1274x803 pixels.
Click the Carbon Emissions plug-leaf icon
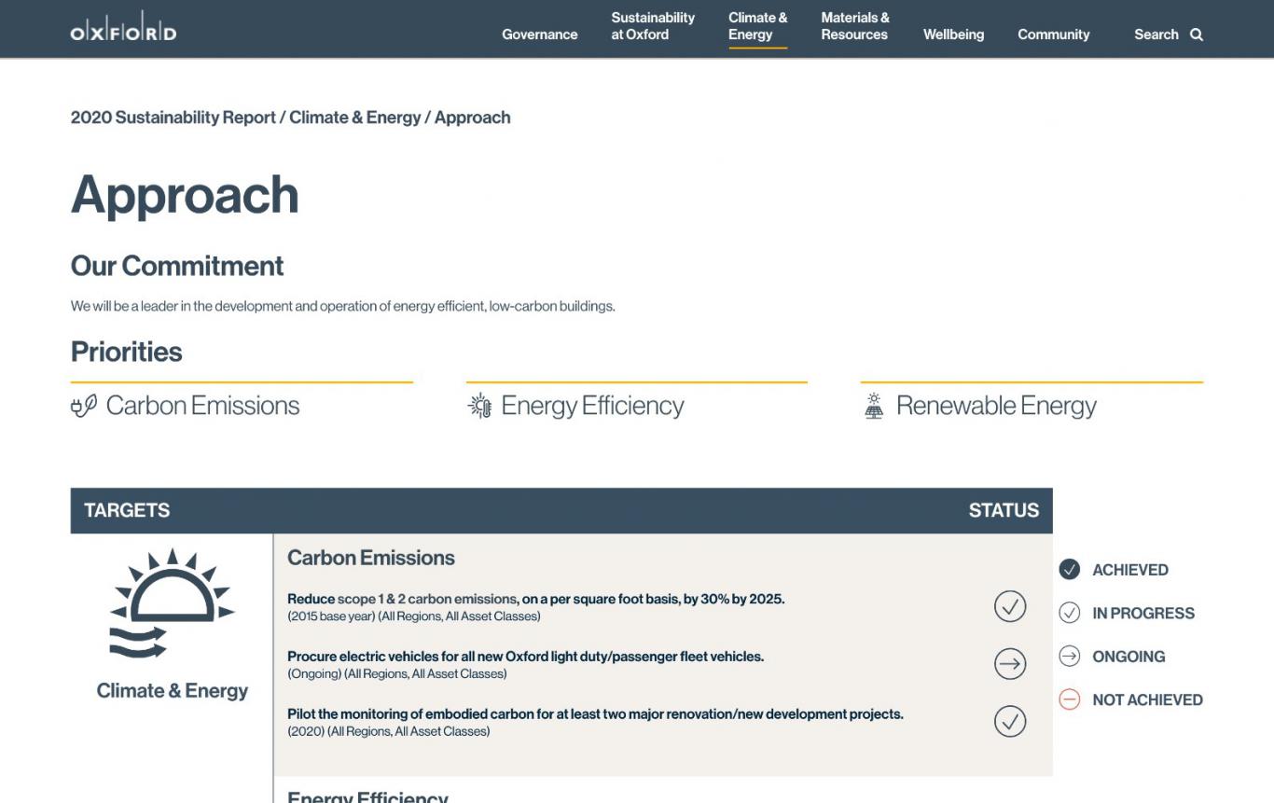pyautogui.click(x=84, y=406)
